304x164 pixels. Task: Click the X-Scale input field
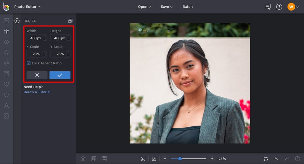point(35,54)
